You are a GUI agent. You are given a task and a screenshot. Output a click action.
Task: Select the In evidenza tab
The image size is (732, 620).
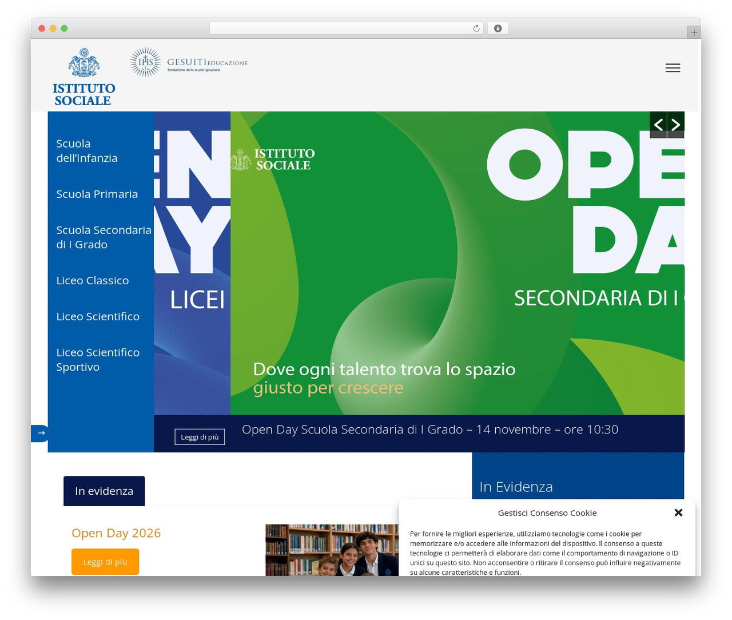coord(104,491)
